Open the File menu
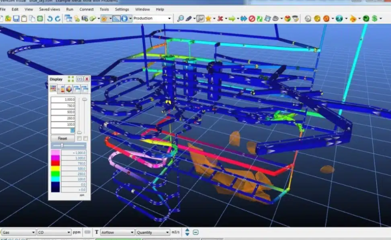Viewport: 391px width, 240px height. (x=3, y=9)
